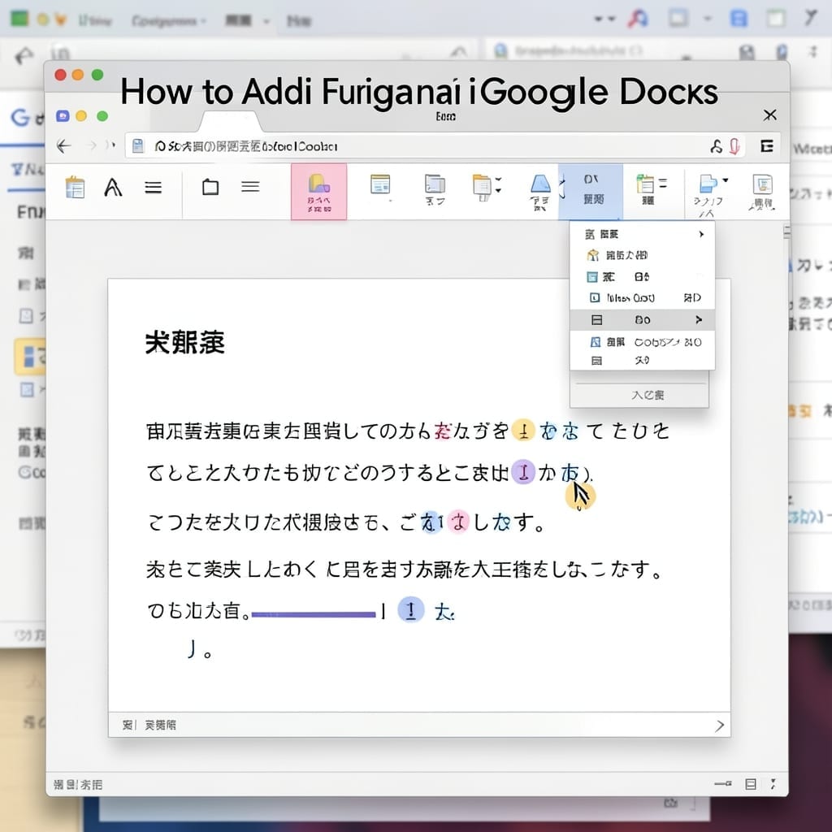Open the highlighted blue ribbon tab
This screenshot has height=832, width=832.
tap(591, 191)
